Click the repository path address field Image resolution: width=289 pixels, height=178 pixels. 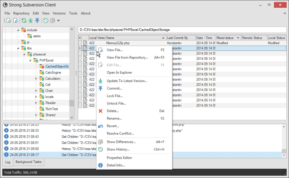pyautogui.click(x=181, y=29)
